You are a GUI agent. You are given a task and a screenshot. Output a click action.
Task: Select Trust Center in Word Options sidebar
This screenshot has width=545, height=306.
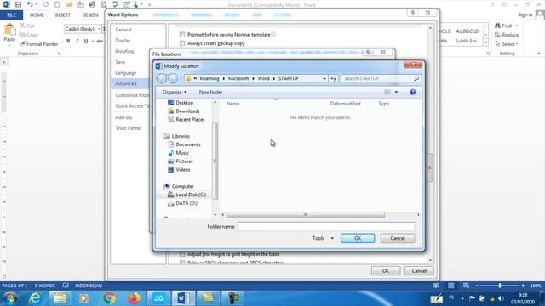point(129,128)
